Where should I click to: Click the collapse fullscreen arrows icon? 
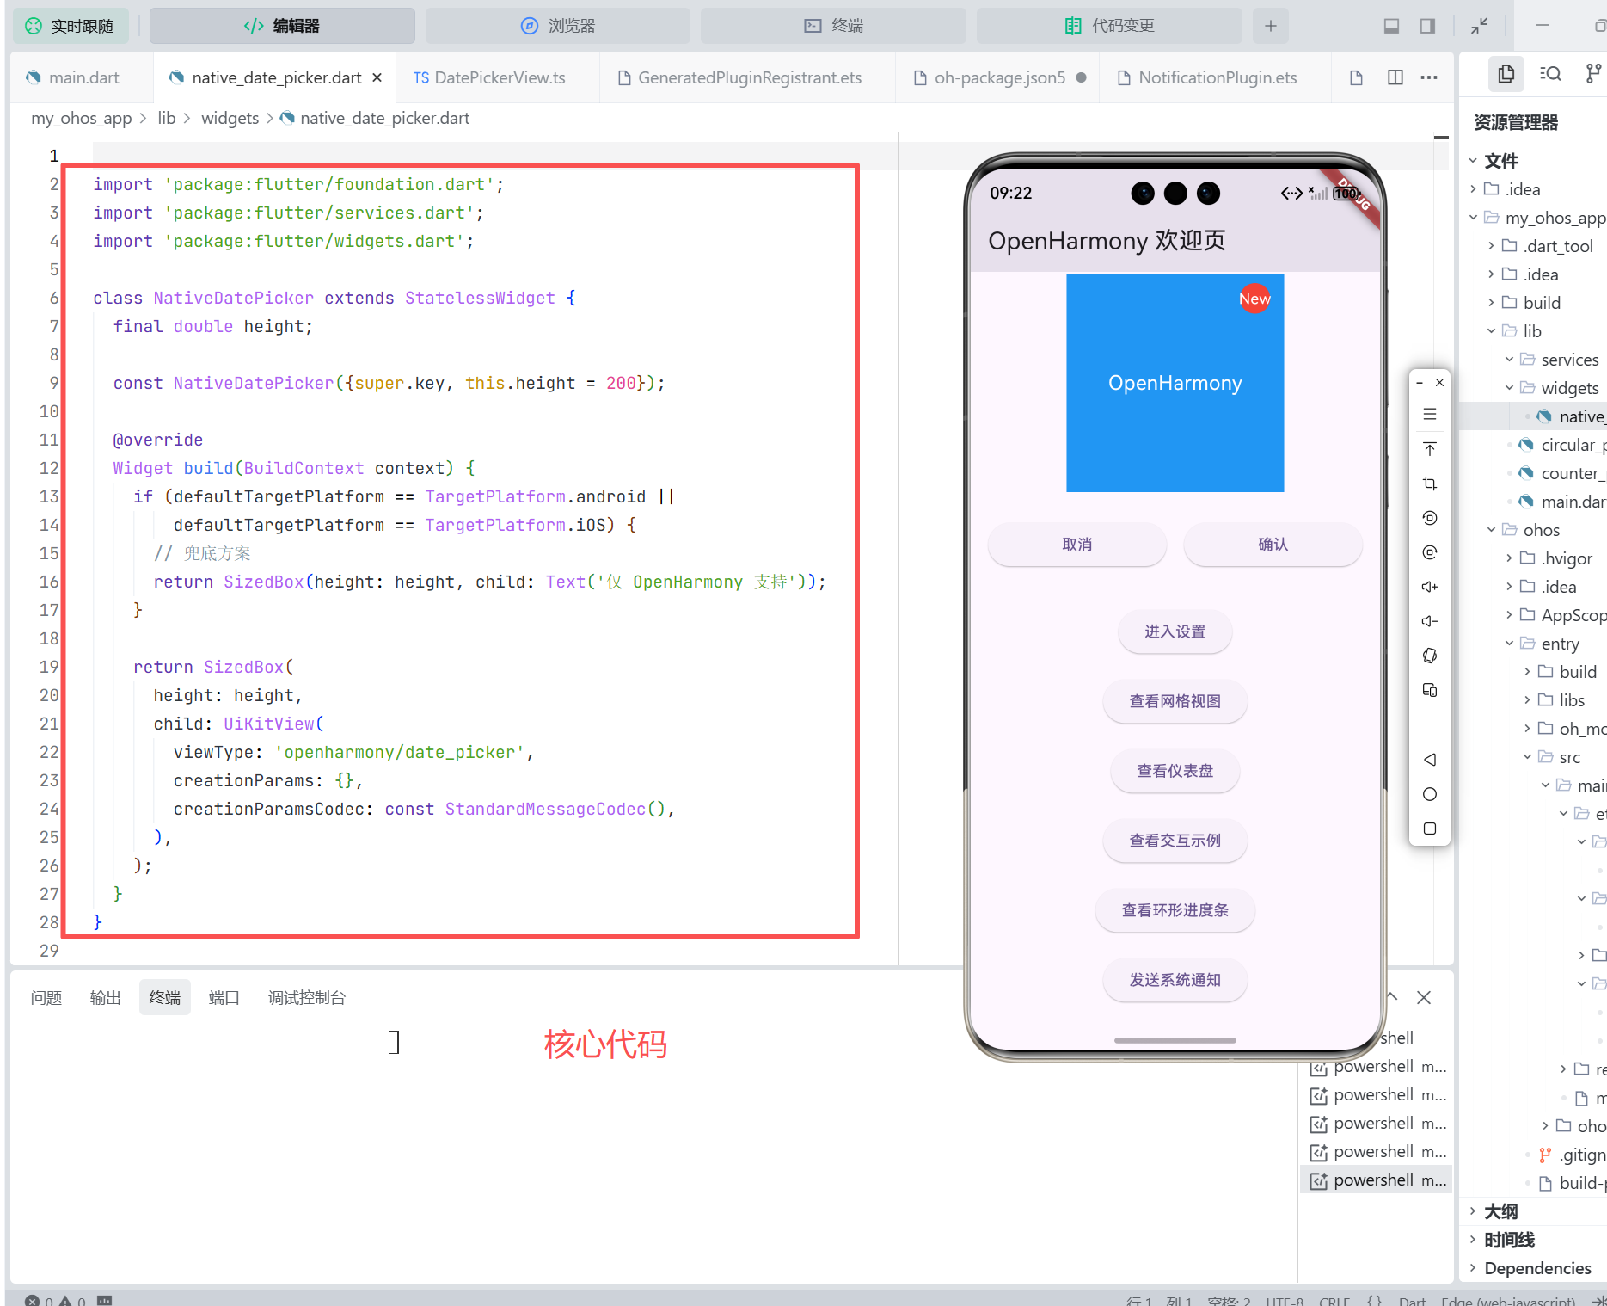coord(1479,26)
